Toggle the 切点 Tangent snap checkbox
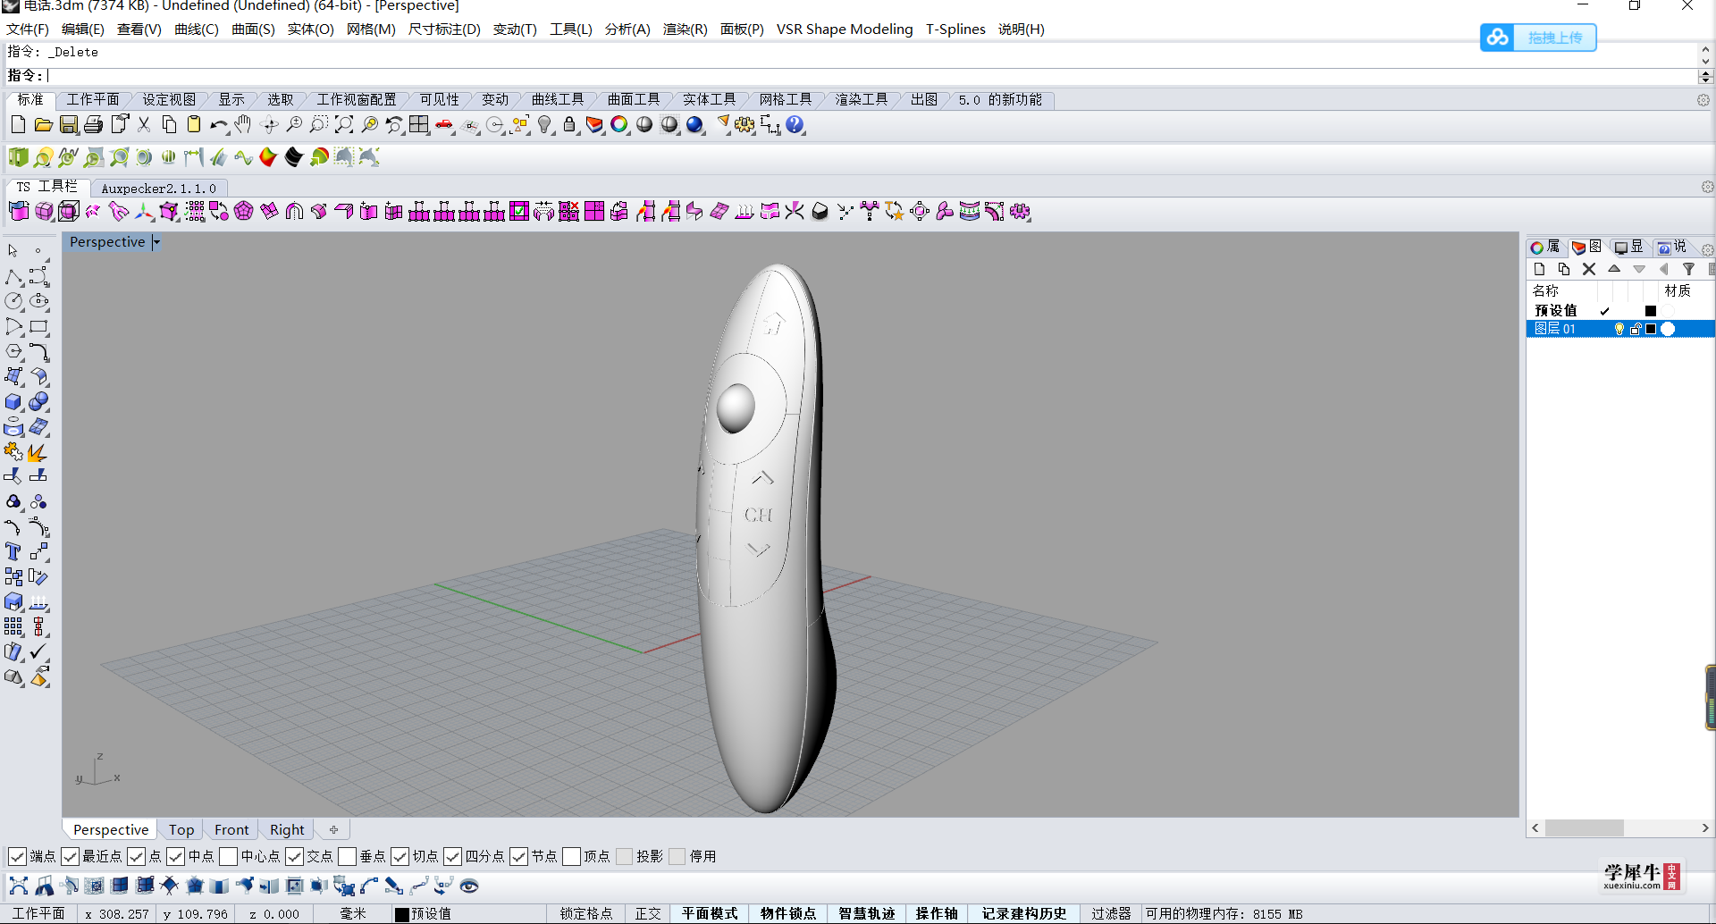The image size is (1716, 924). tap(400, 857)
